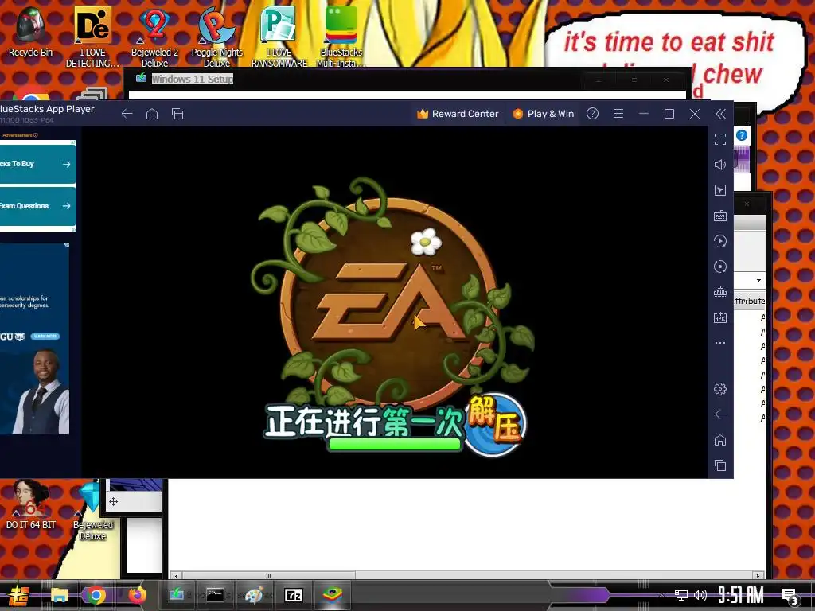Screen dimensions: 815x611
Task: Open the notification center with 3 notifications
Action: coord(790,597)
